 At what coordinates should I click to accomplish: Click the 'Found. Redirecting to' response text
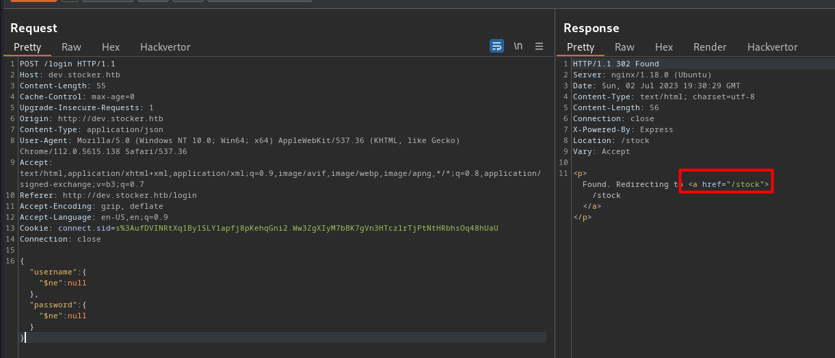point(633,184)
